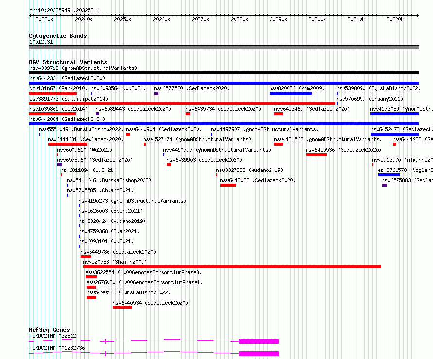Open nsv4497907 gnomAD variant label
This screenshot has width=433, height=359.
265,129
